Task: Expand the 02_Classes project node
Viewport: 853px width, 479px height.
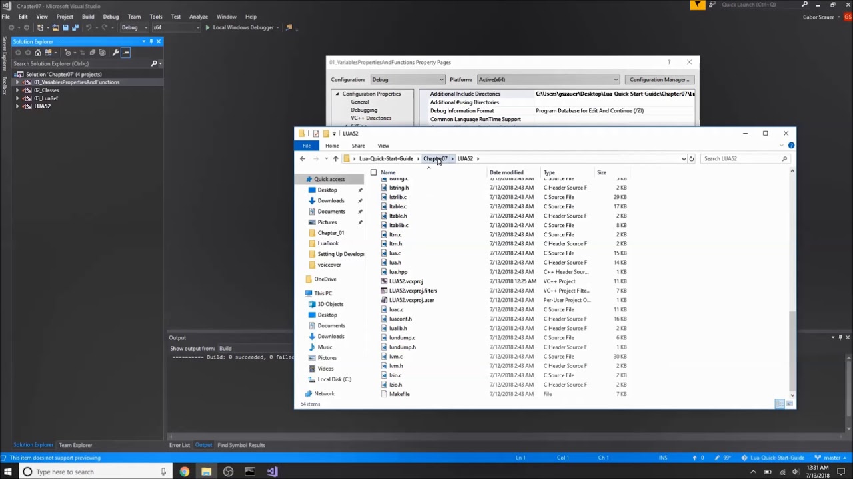Action: pos(17,90)
